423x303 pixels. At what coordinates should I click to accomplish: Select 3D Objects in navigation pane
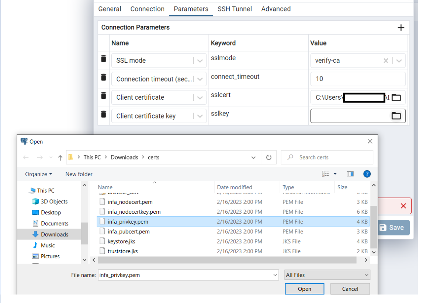click(x=50, y=202)
